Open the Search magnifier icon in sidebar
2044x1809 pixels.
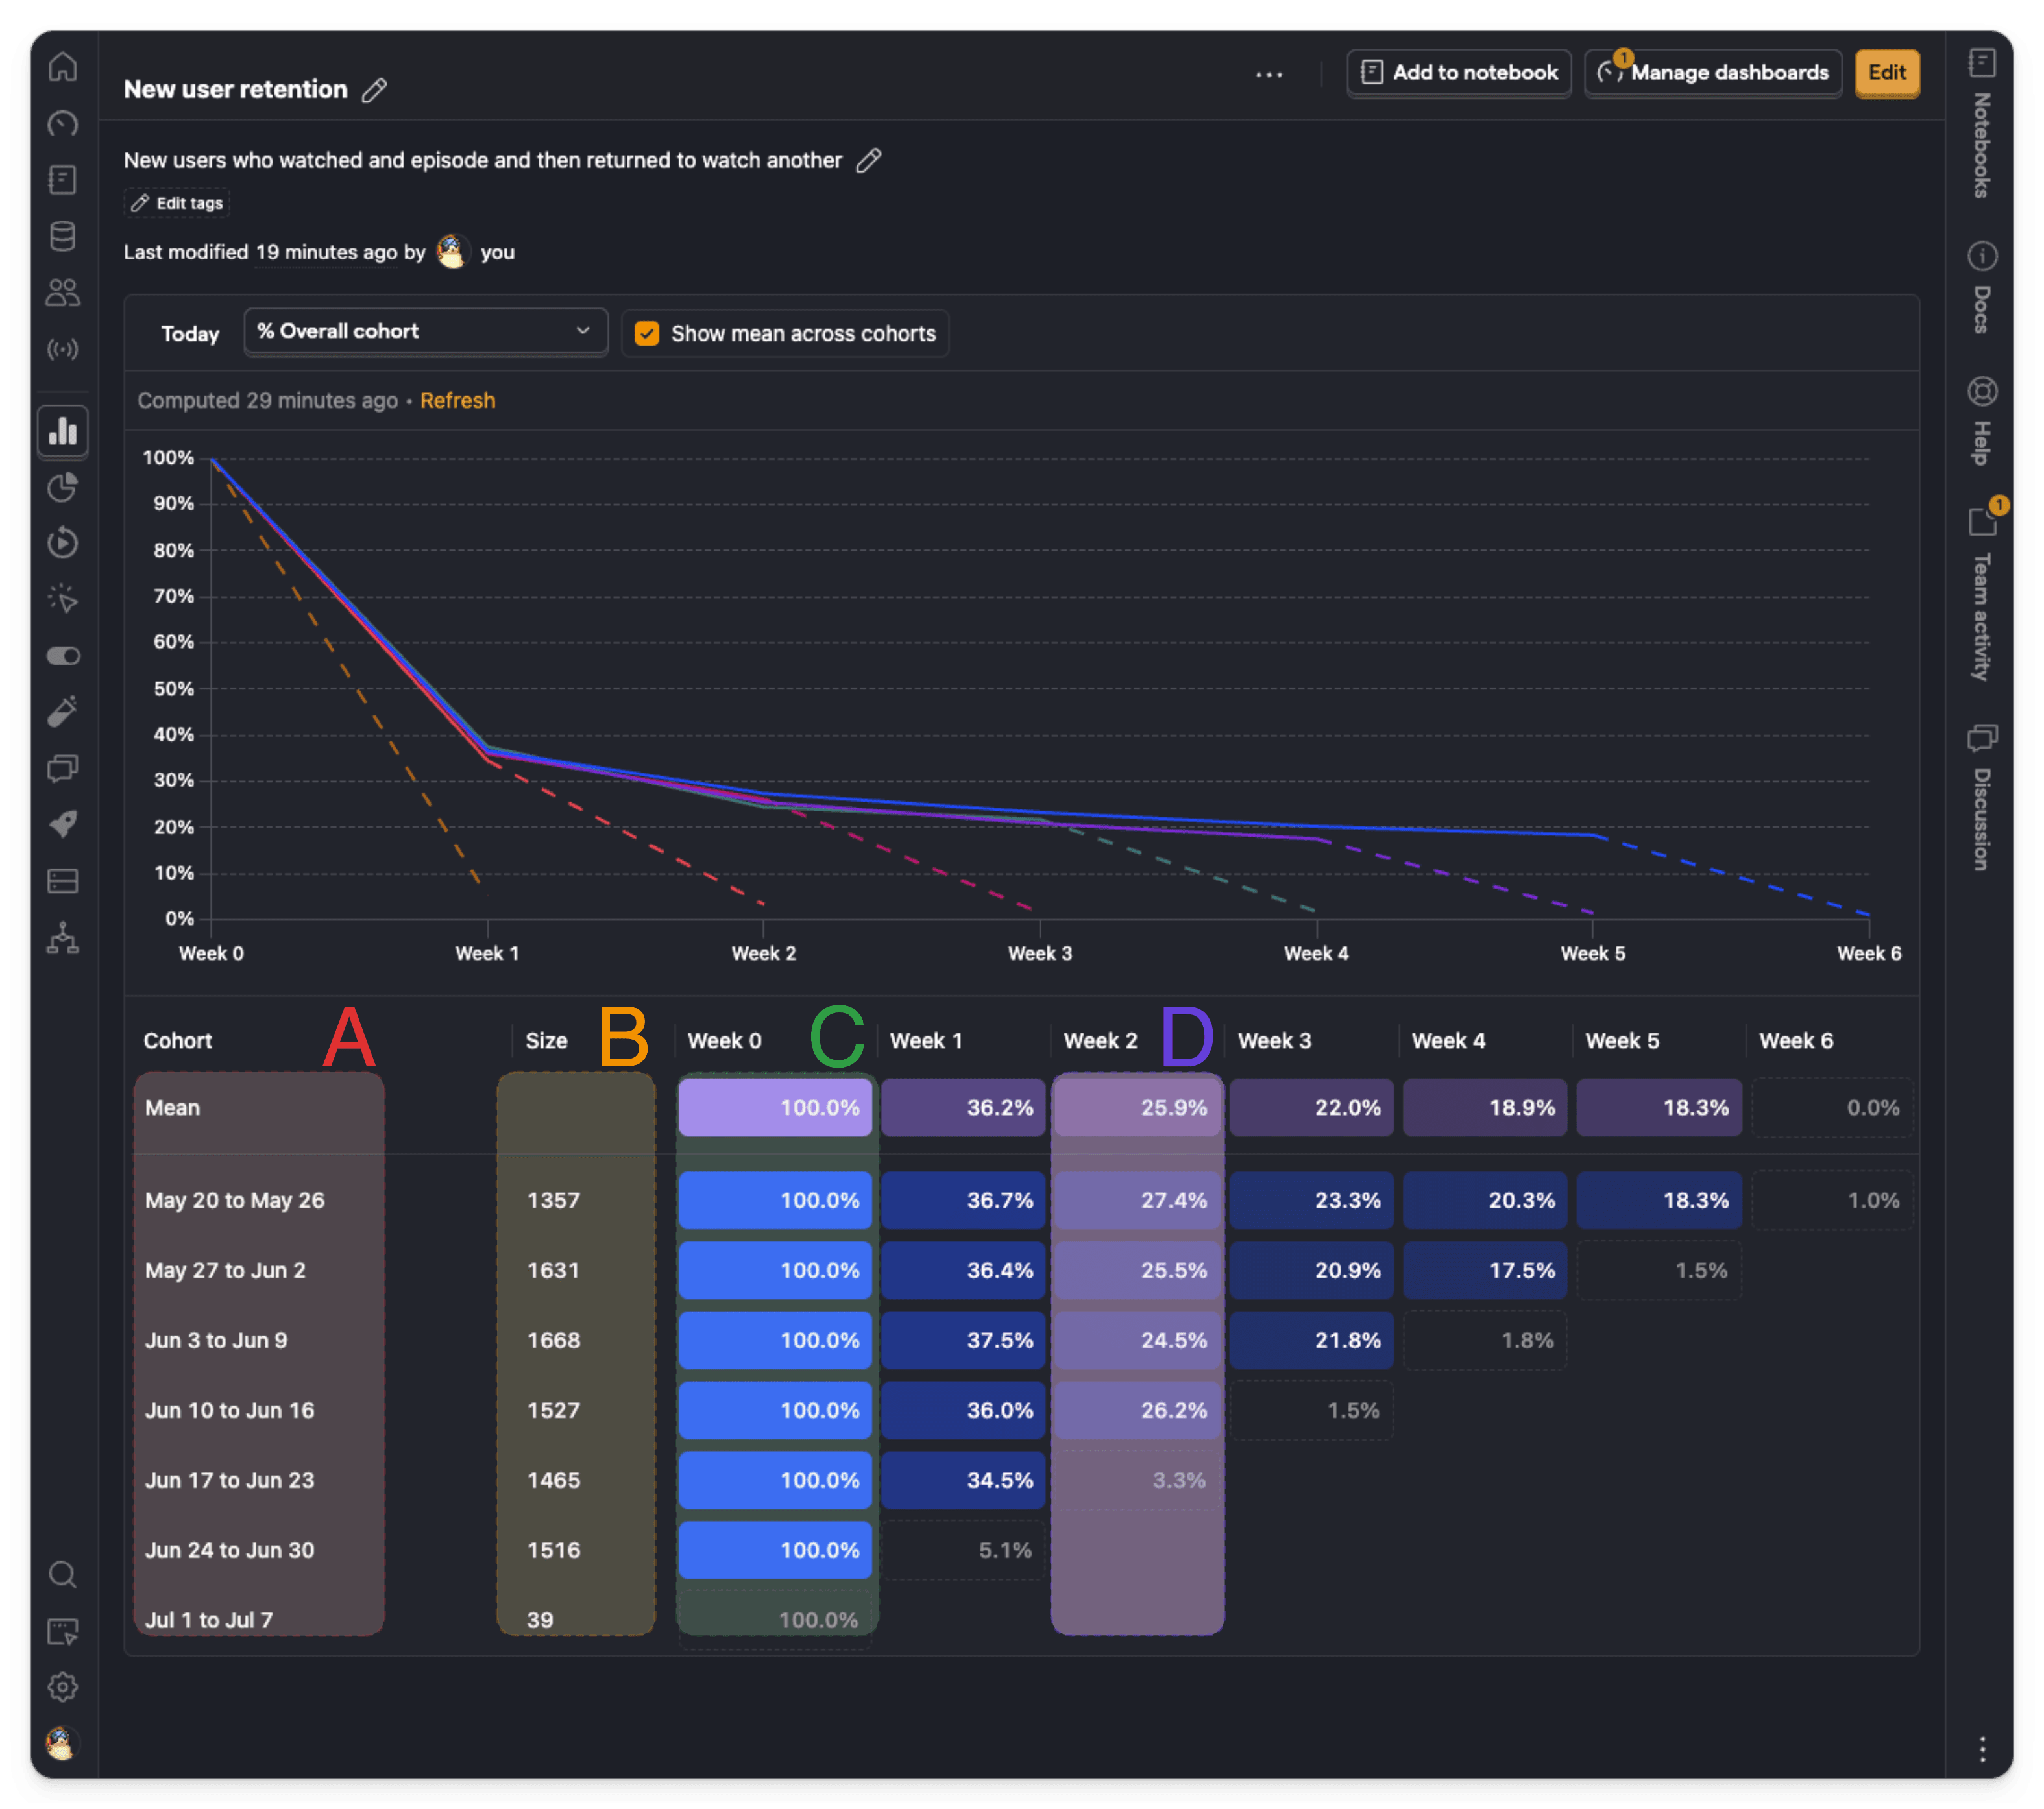click(63, 1574)
